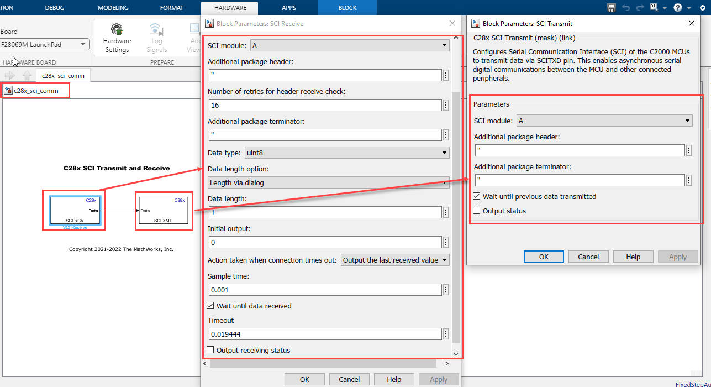Click the save icon in top toolbar
Screen dimensions: 711x387
(x=612, y=8)
